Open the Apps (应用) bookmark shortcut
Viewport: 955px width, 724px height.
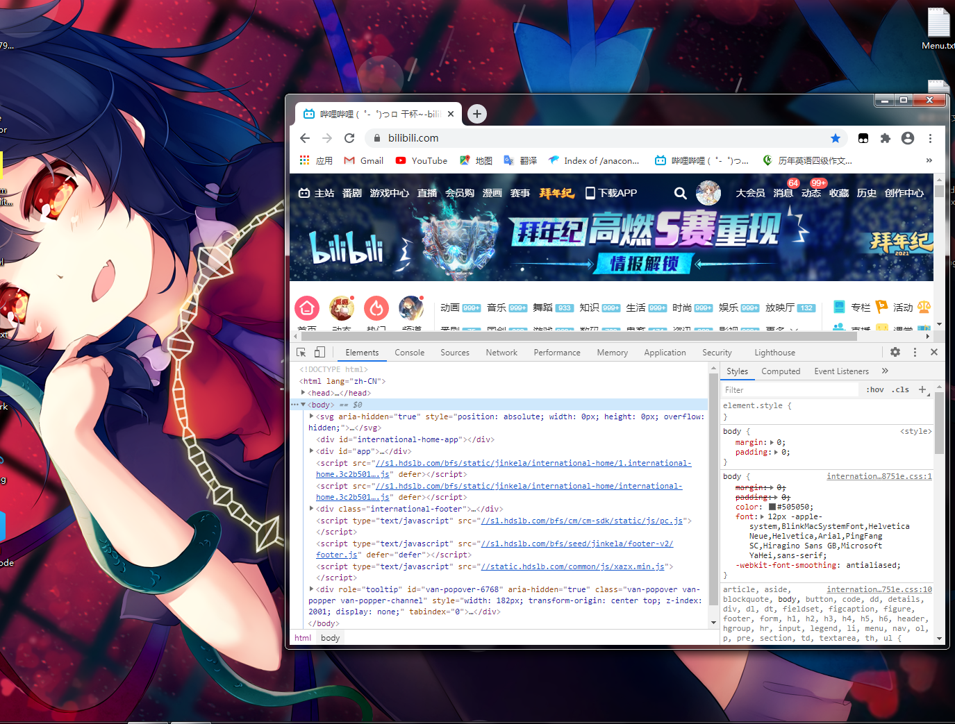(x=316, y=160)
